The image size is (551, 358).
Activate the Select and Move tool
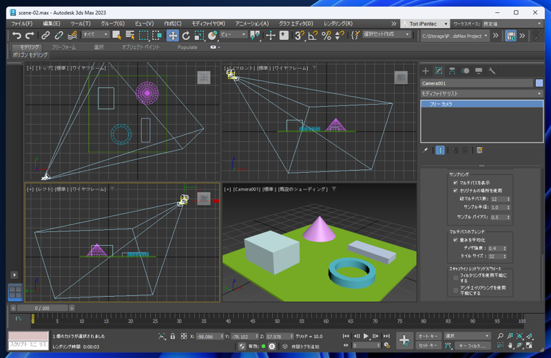[173, 36]
